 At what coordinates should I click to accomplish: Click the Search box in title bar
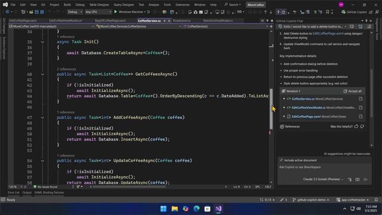(233, 5)
